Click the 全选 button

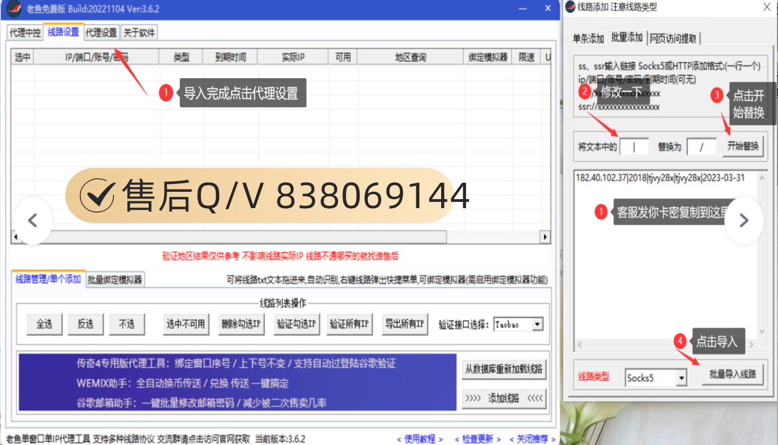click(45, 324)
